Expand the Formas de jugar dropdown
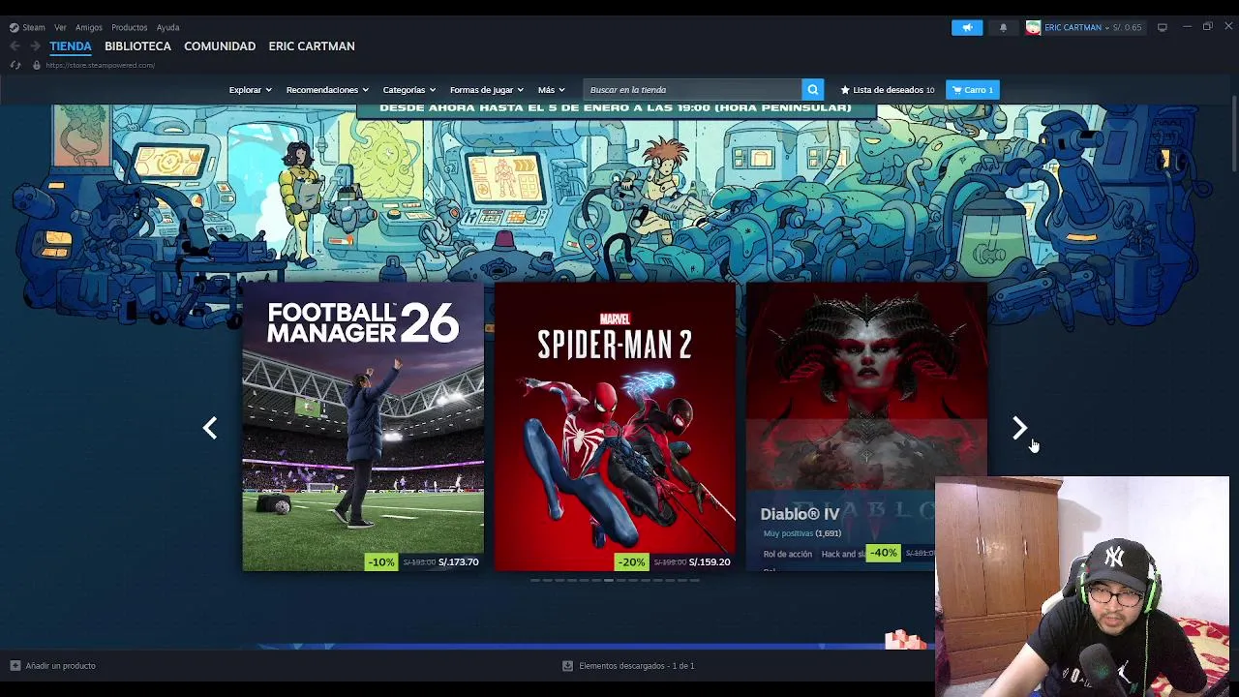 pyautogui.click(x=486, y=90)
